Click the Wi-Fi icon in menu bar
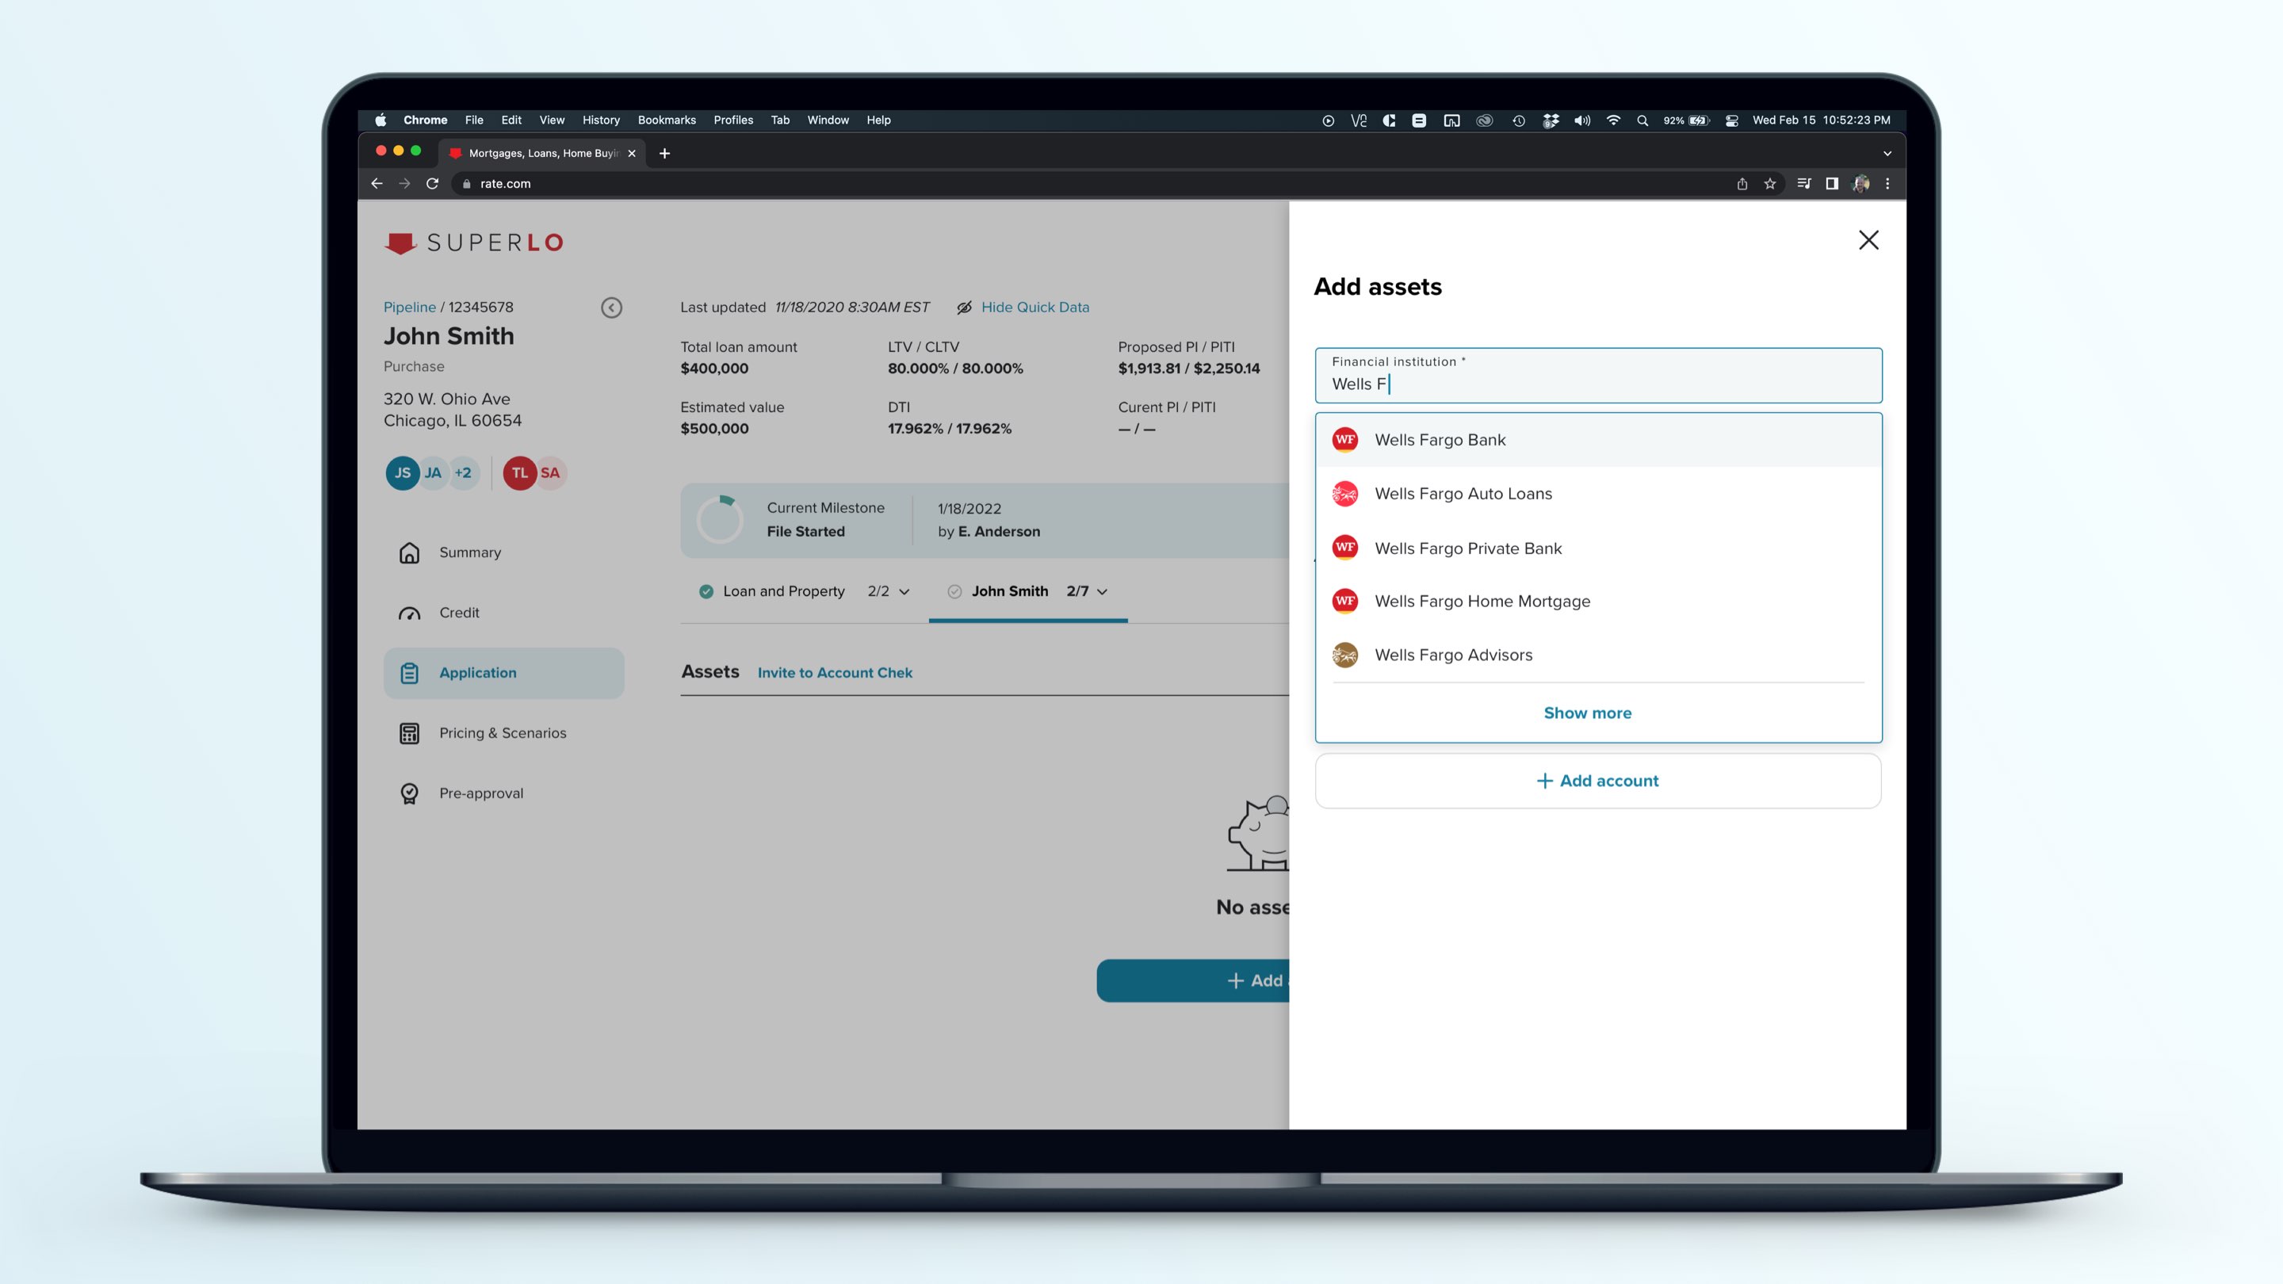Screen dimensions: 2283x1284 (x=1613, y=120)
